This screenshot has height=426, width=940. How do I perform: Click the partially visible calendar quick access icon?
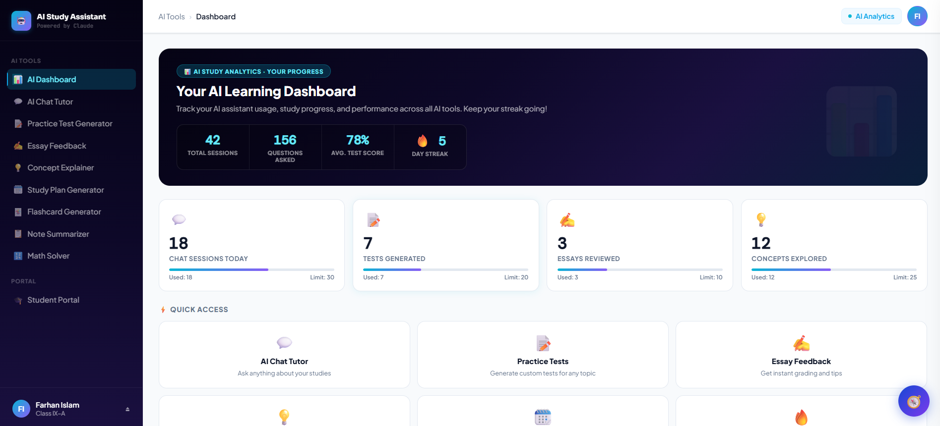(543, 417)
